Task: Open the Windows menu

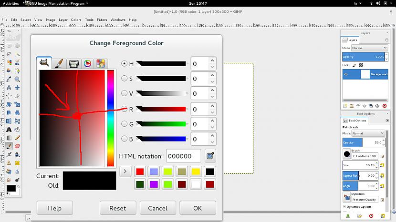Action: (x=118, y=20)
